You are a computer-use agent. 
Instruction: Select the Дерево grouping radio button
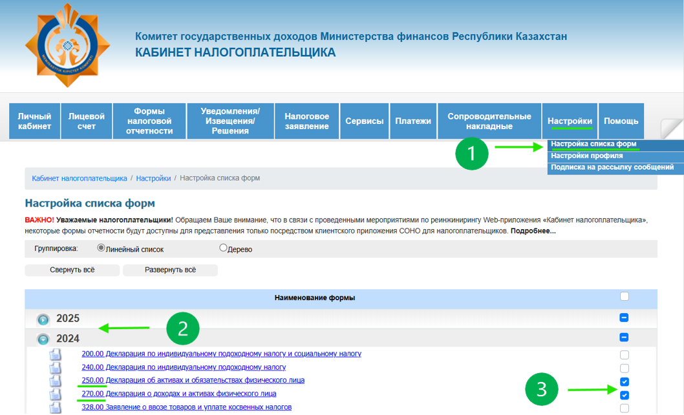223,248
